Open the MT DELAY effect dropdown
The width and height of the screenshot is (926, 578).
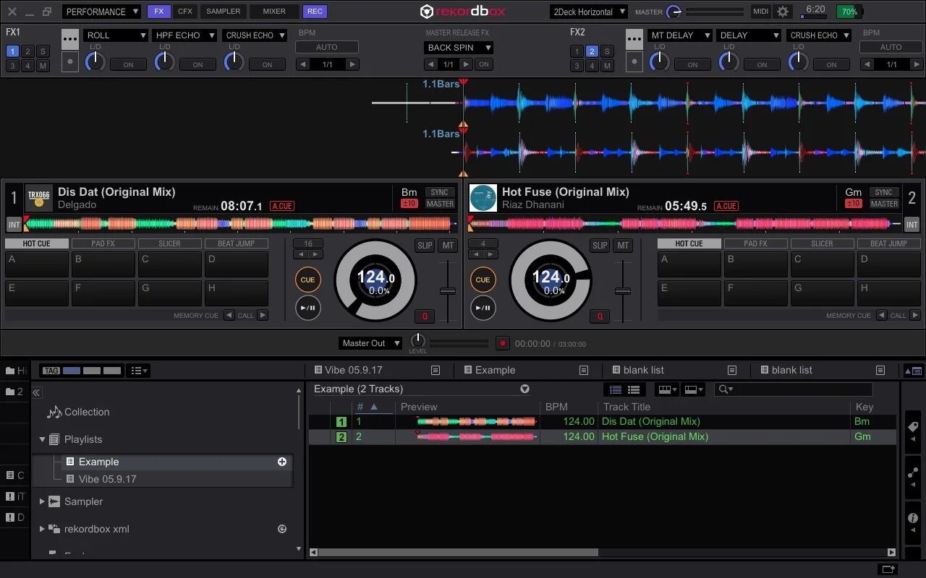680,35
